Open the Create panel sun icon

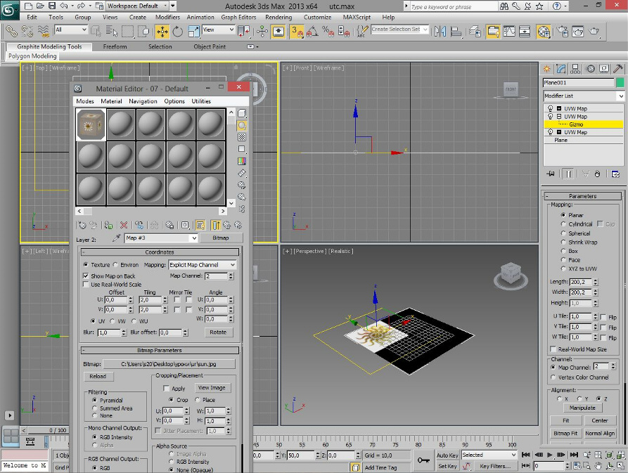(x=546, y=69)
